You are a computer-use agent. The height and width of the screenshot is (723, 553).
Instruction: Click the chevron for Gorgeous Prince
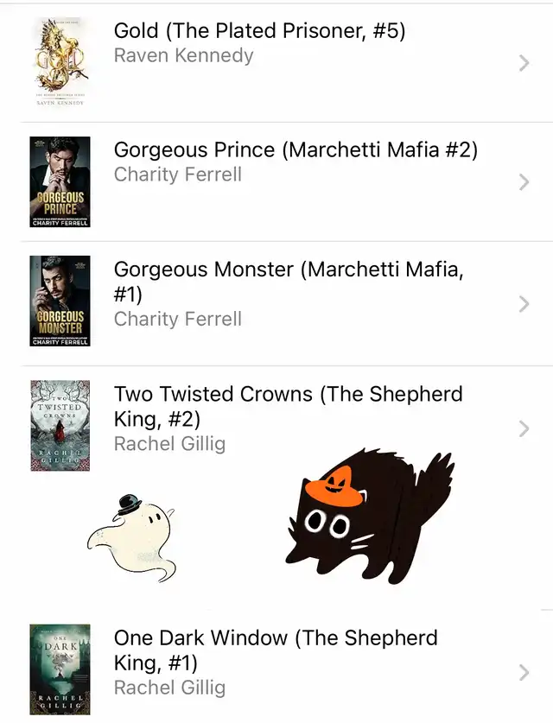click(524, 181)
